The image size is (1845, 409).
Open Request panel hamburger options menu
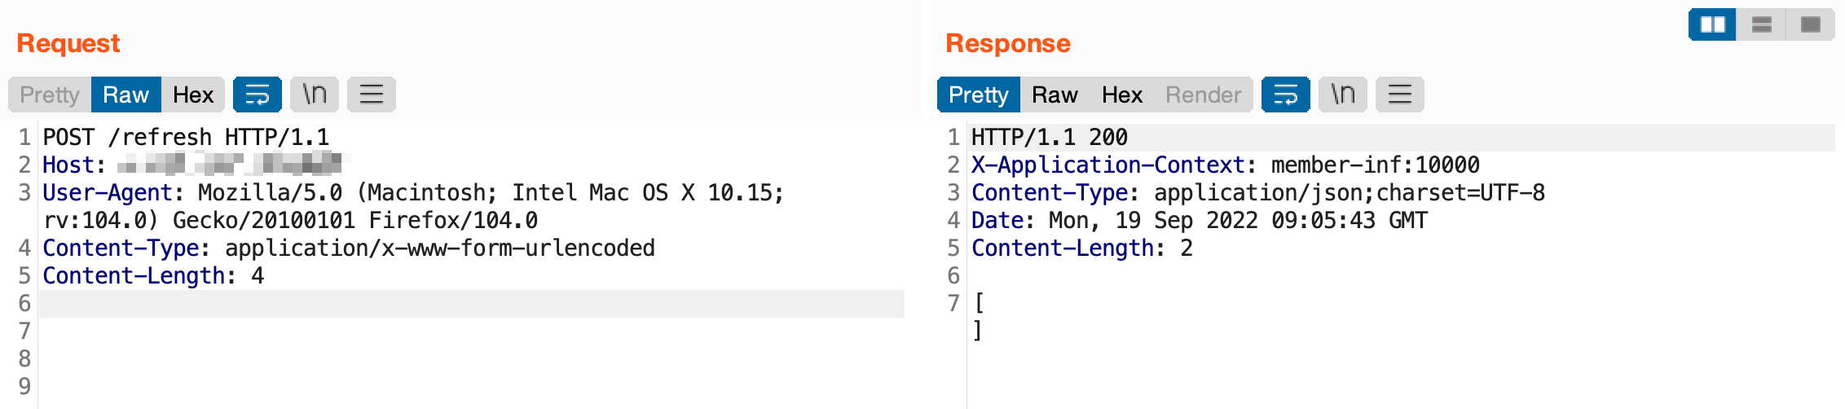372,95
